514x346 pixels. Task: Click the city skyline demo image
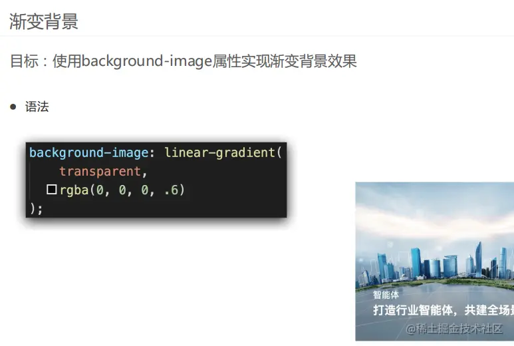point(435,261)
